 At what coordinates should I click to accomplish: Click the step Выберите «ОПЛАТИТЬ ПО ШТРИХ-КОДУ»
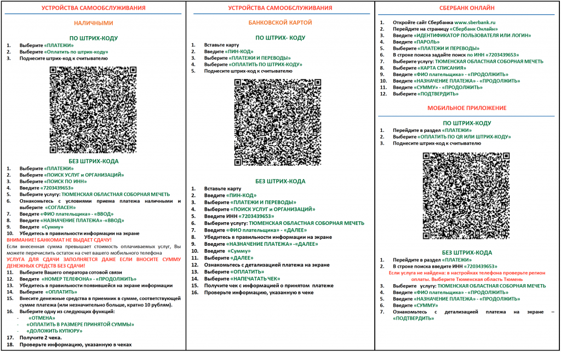pos(253,65)
